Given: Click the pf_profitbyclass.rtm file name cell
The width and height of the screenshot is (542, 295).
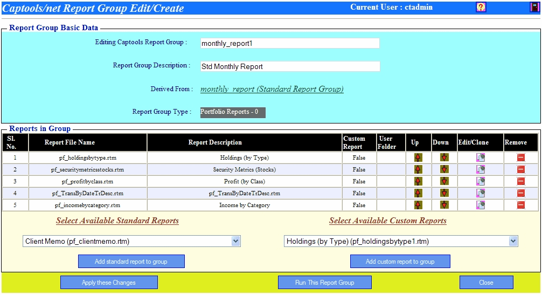Looking at the screenshot, I should 88,181.
